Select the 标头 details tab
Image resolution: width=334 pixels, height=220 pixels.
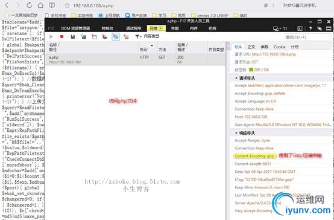pyautogui.click(x=238, y=47)
